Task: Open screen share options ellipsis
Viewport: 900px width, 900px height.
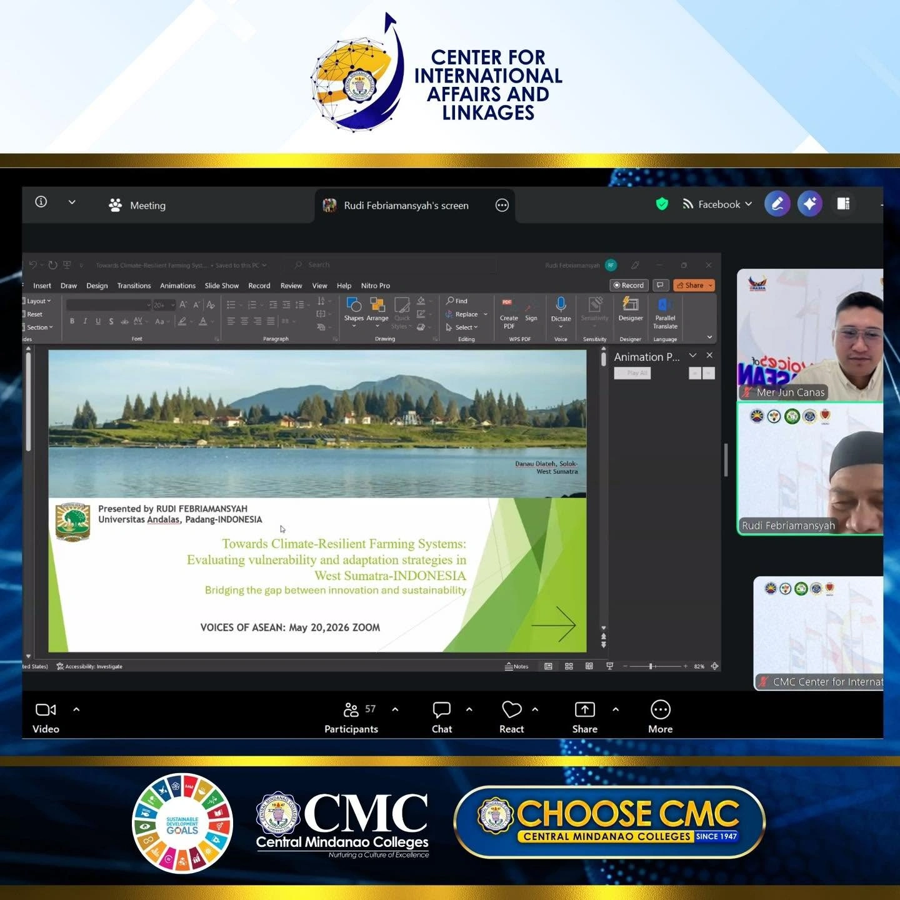Action: (x=502, y=205)
